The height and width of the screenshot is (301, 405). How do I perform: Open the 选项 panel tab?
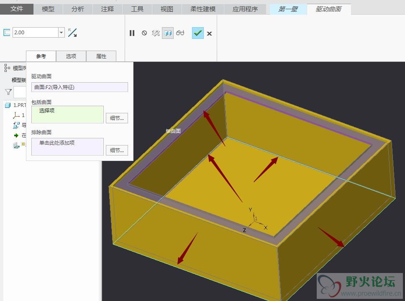click(71, 56)
